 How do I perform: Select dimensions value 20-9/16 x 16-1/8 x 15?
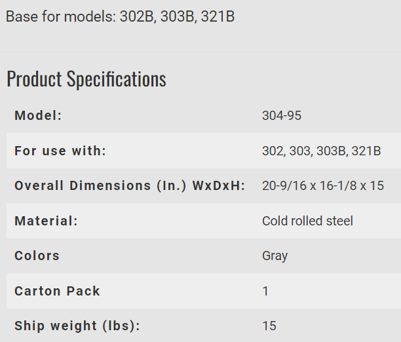[x=323, y=185]
